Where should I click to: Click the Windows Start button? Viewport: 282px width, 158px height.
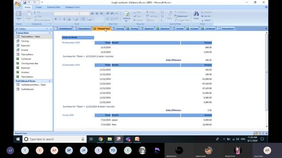(18, 139)
